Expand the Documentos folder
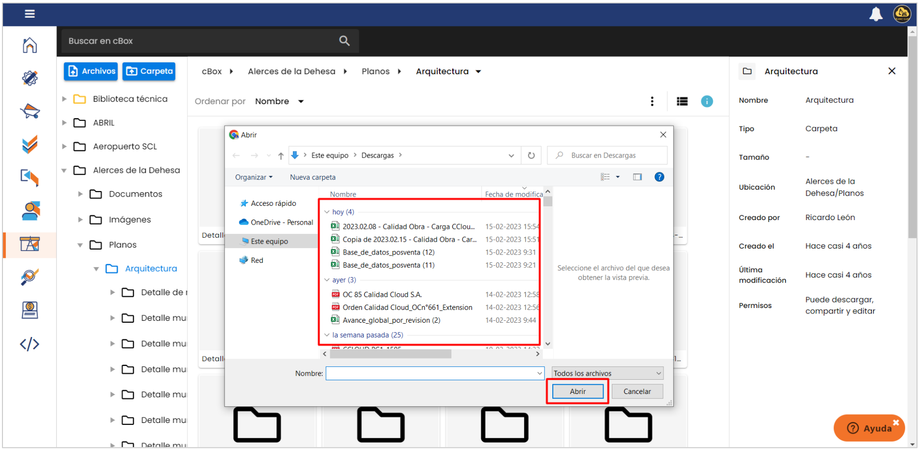Viewport: 919px width, 449px height. click(x=80, y=194)
